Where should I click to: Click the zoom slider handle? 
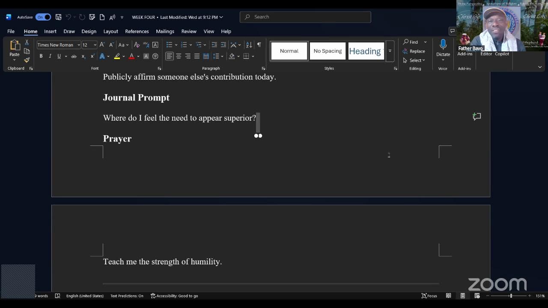(510, 296)
